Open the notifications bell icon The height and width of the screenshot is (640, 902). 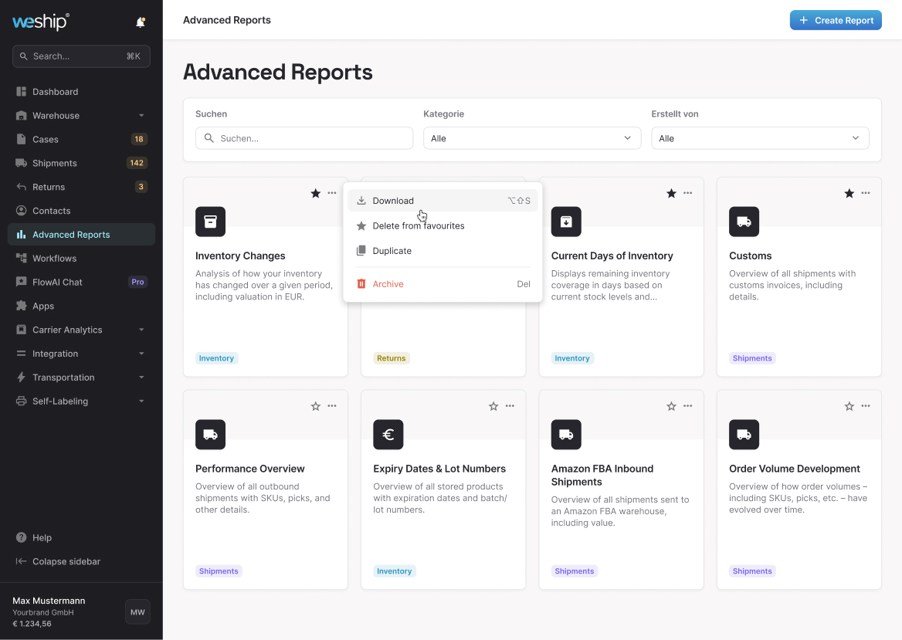pyautogui.click(x=141, y=22)
